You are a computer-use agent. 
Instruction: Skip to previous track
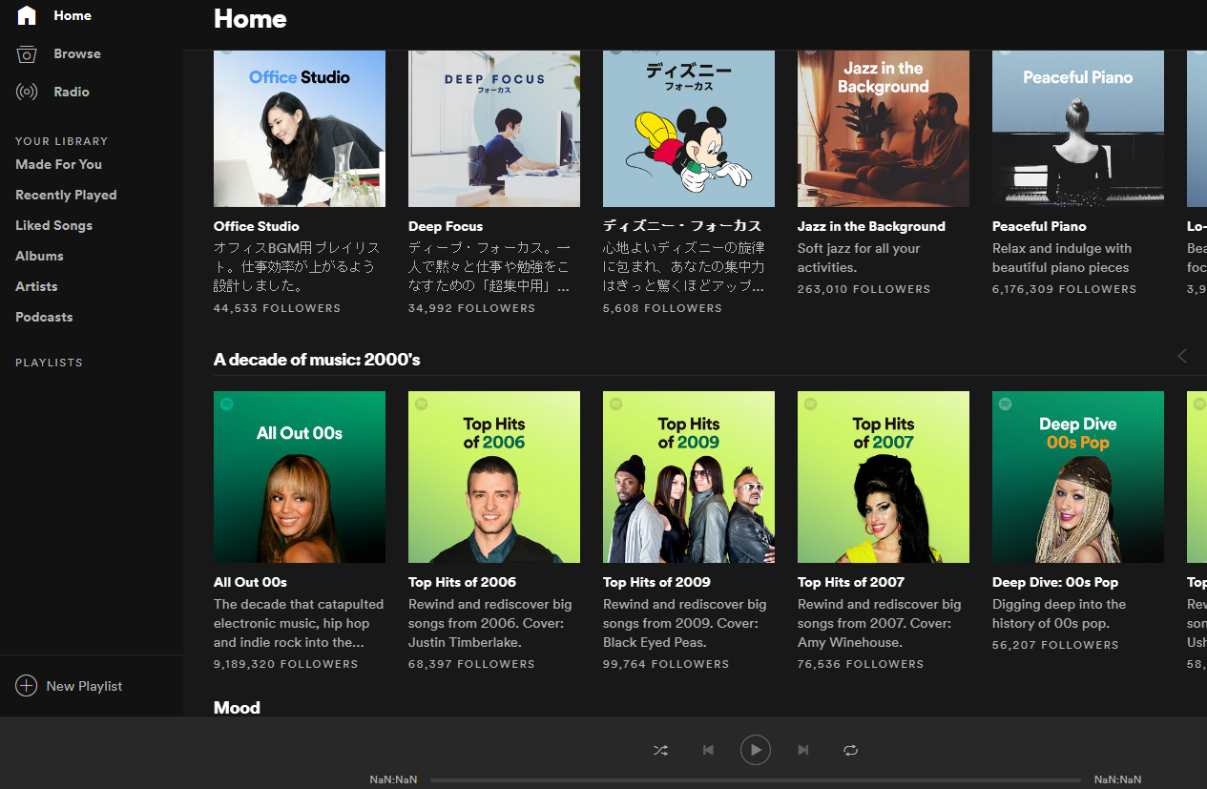(x=708, y=750)
